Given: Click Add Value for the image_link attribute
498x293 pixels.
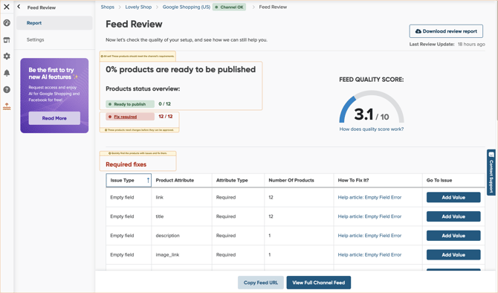Looking at the screenshot, I should [453, 254].
